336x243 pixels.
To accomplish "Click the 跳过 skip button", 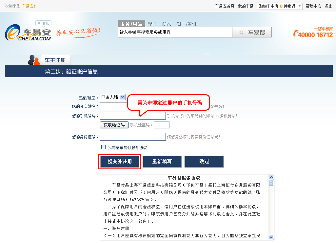I will [x=204, y=162].
